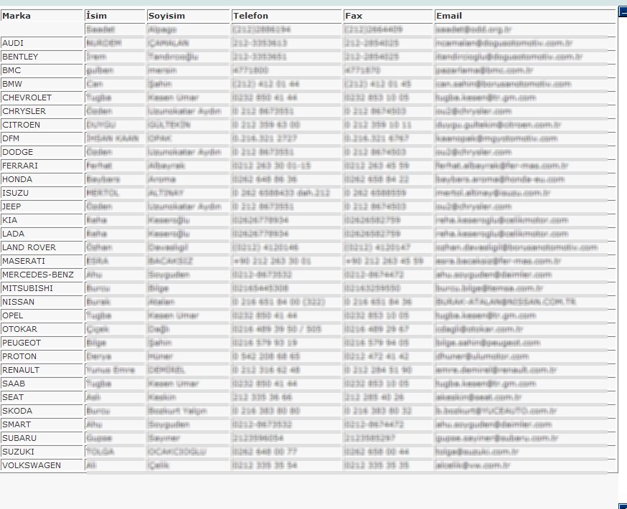Click the FERRARI brand cell
627x509 pixels.
[42, 166]
